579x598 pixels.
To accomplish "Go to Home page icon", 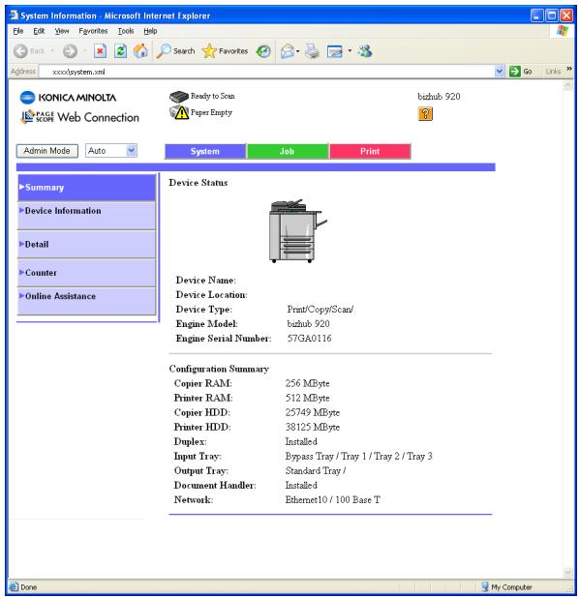I will click(140, 51).
